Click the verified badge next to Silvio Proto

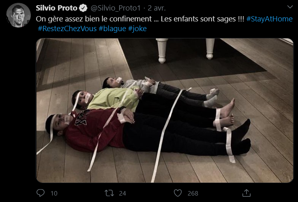(x=83, y=8)
